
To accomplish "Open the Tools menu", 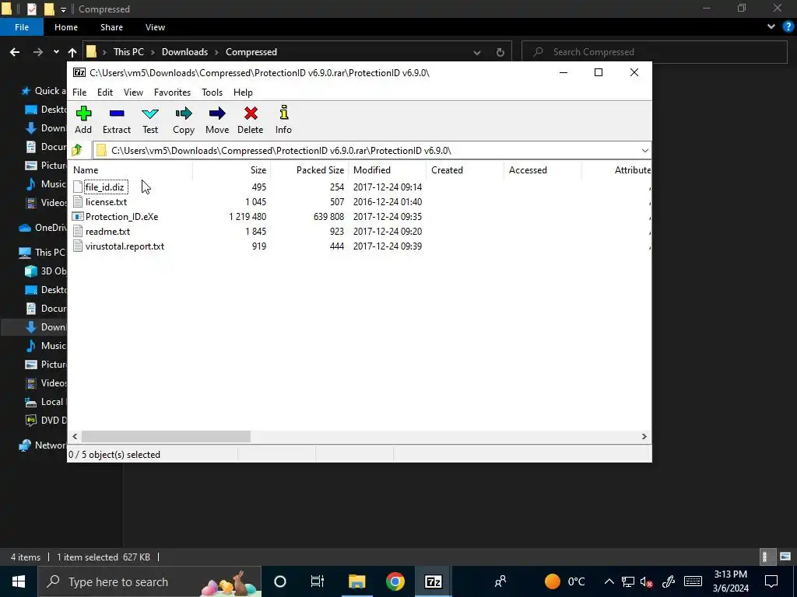I will 212,93.
